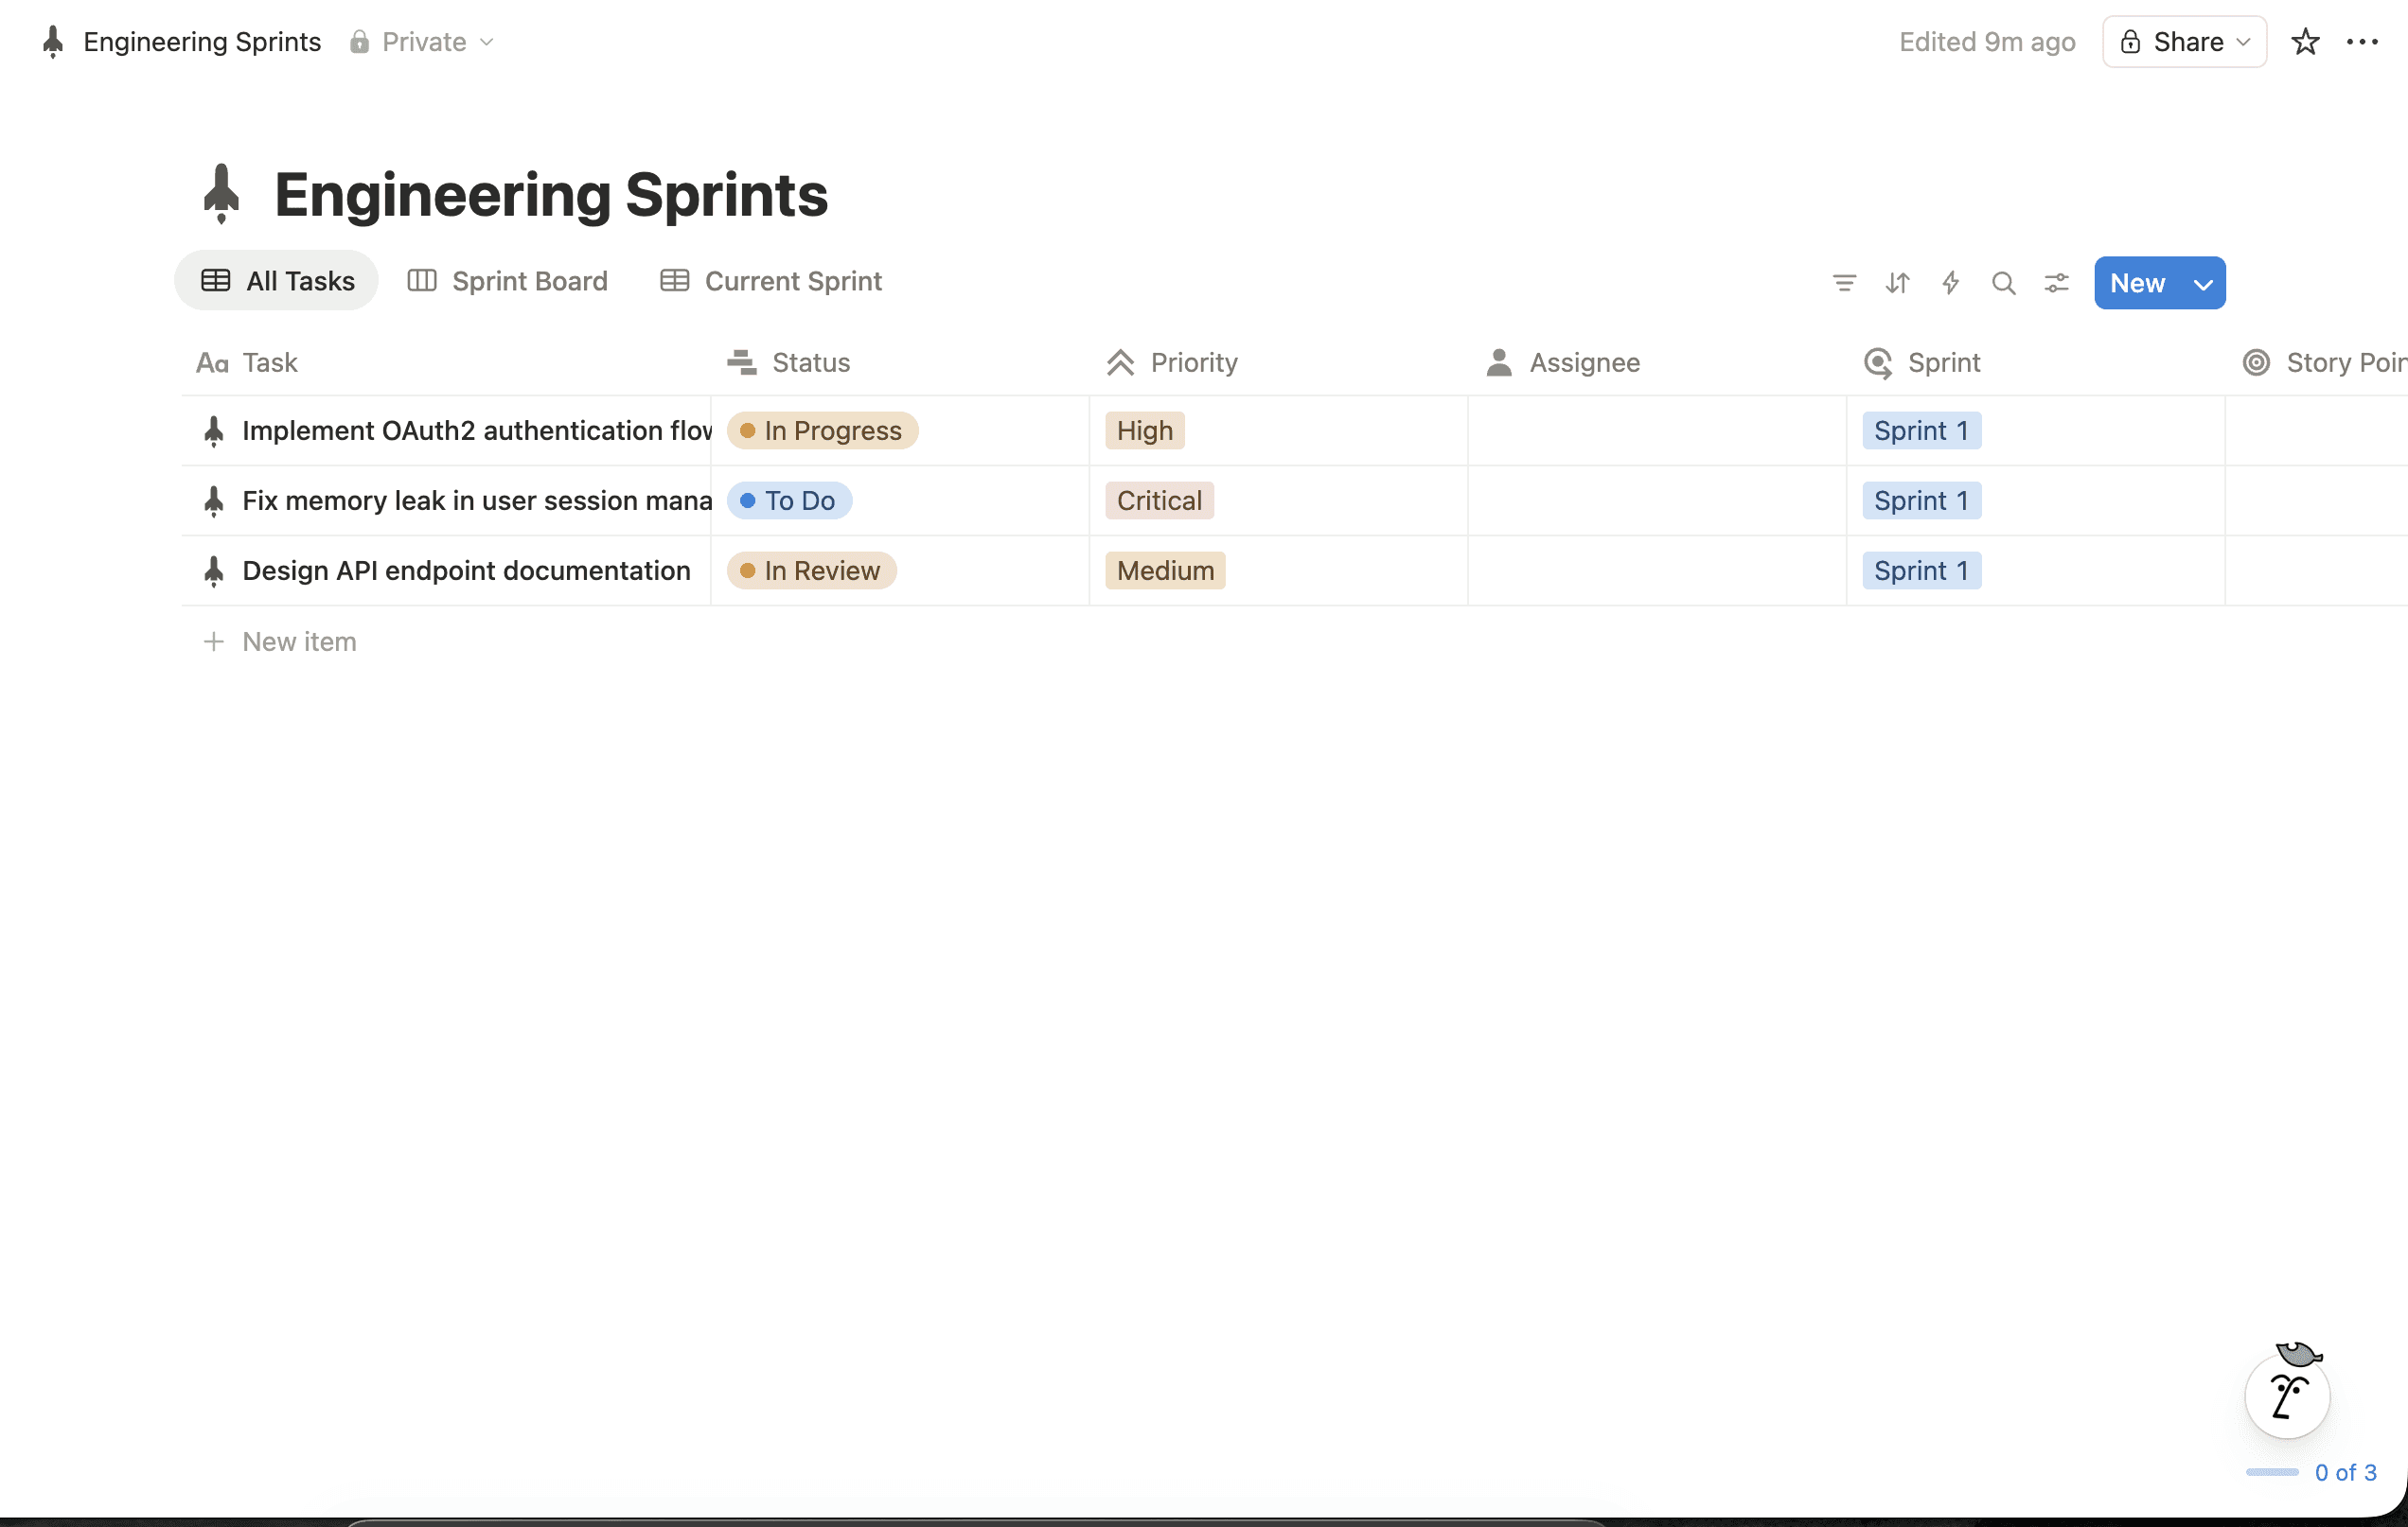Expand the New button dropdown arrow

2203,284
